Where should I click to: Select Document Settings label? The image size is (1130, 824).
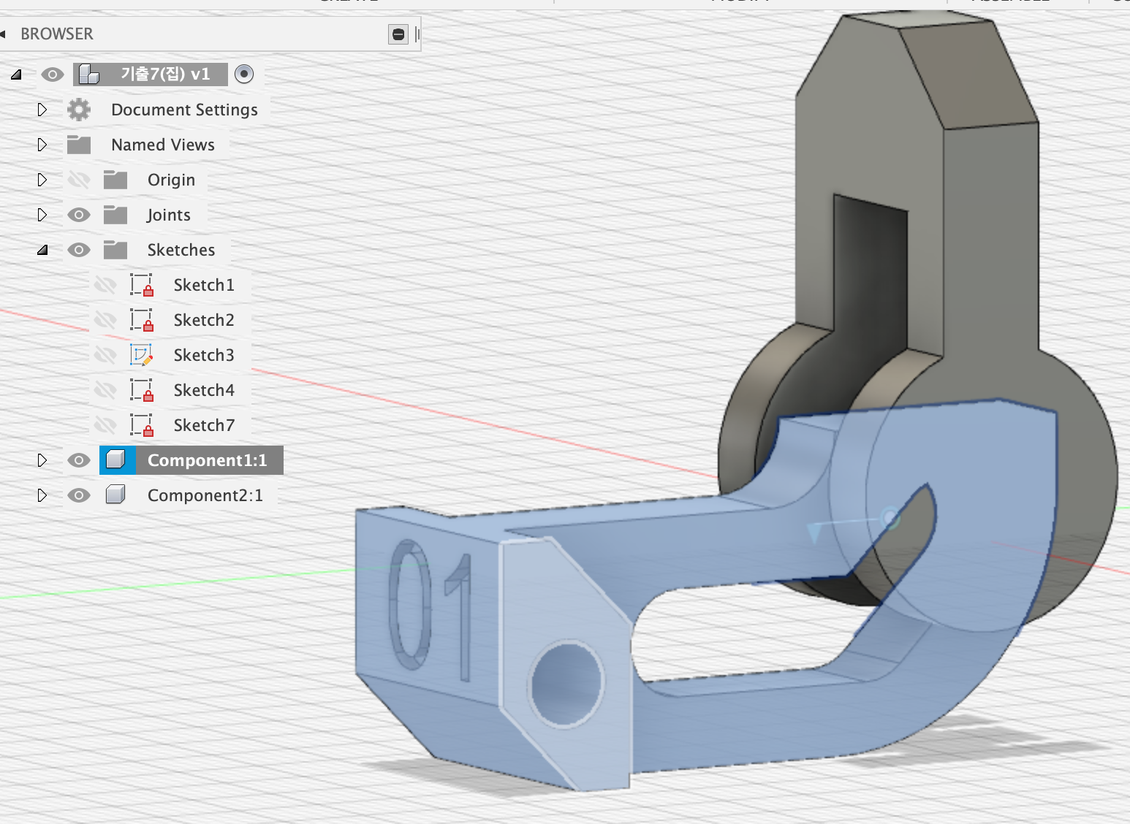click(x=184, y=110)
